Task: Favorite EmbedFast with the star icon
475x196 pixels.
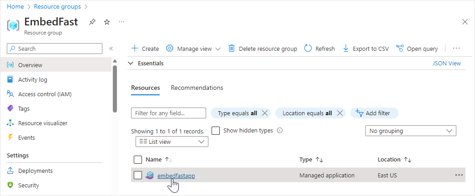Action: coord(107,22)
